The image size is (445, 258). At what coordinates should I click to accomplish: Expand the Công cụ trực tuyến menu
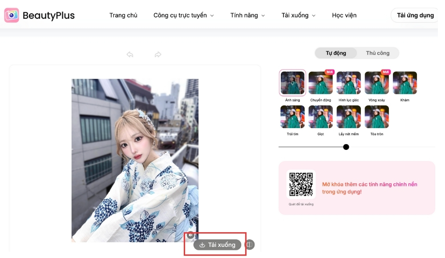(x=183, y=16)
